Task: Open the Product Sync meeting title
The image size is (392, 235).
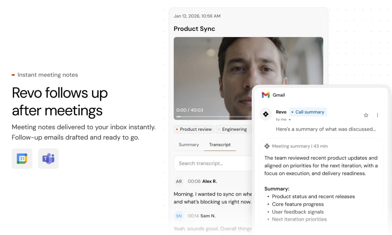Action: tap(194, 29)
